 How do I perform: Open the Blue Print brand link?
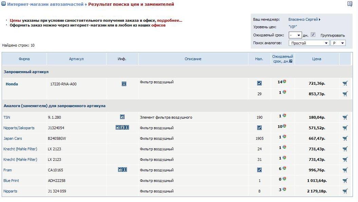tap(11, 181)
